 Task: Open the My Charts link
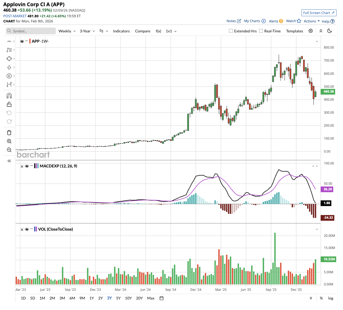point(255,21)
